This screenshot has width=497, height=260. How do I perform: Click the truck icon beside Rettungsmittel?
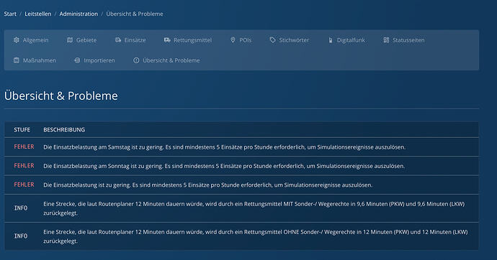167,40
